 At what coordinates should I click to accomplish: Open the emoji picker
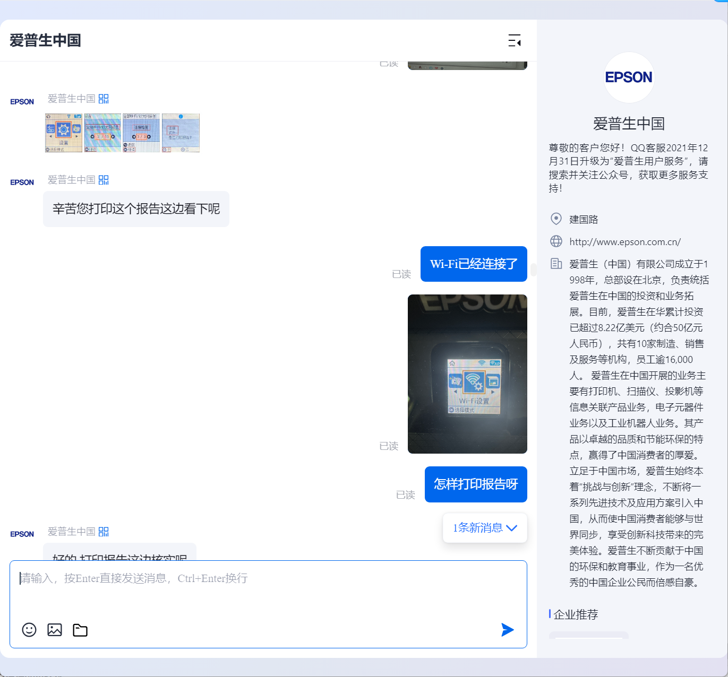point(29,630)
